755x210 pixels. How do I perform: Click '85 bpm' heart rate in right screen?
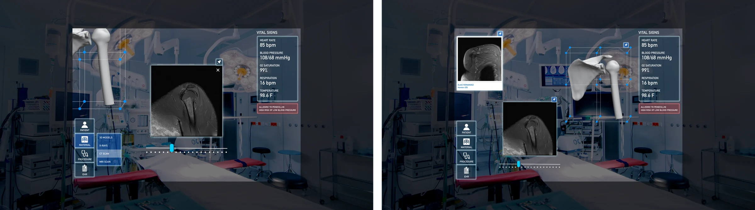(650, 45)
